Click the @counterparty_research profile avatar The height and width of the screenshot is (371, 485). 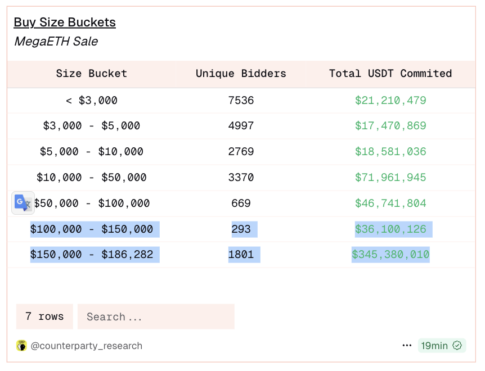[21, 346]
